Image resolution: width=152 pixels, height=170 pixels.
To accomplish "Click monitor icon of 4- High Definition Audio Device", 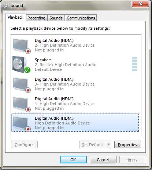I will (22, 104).
